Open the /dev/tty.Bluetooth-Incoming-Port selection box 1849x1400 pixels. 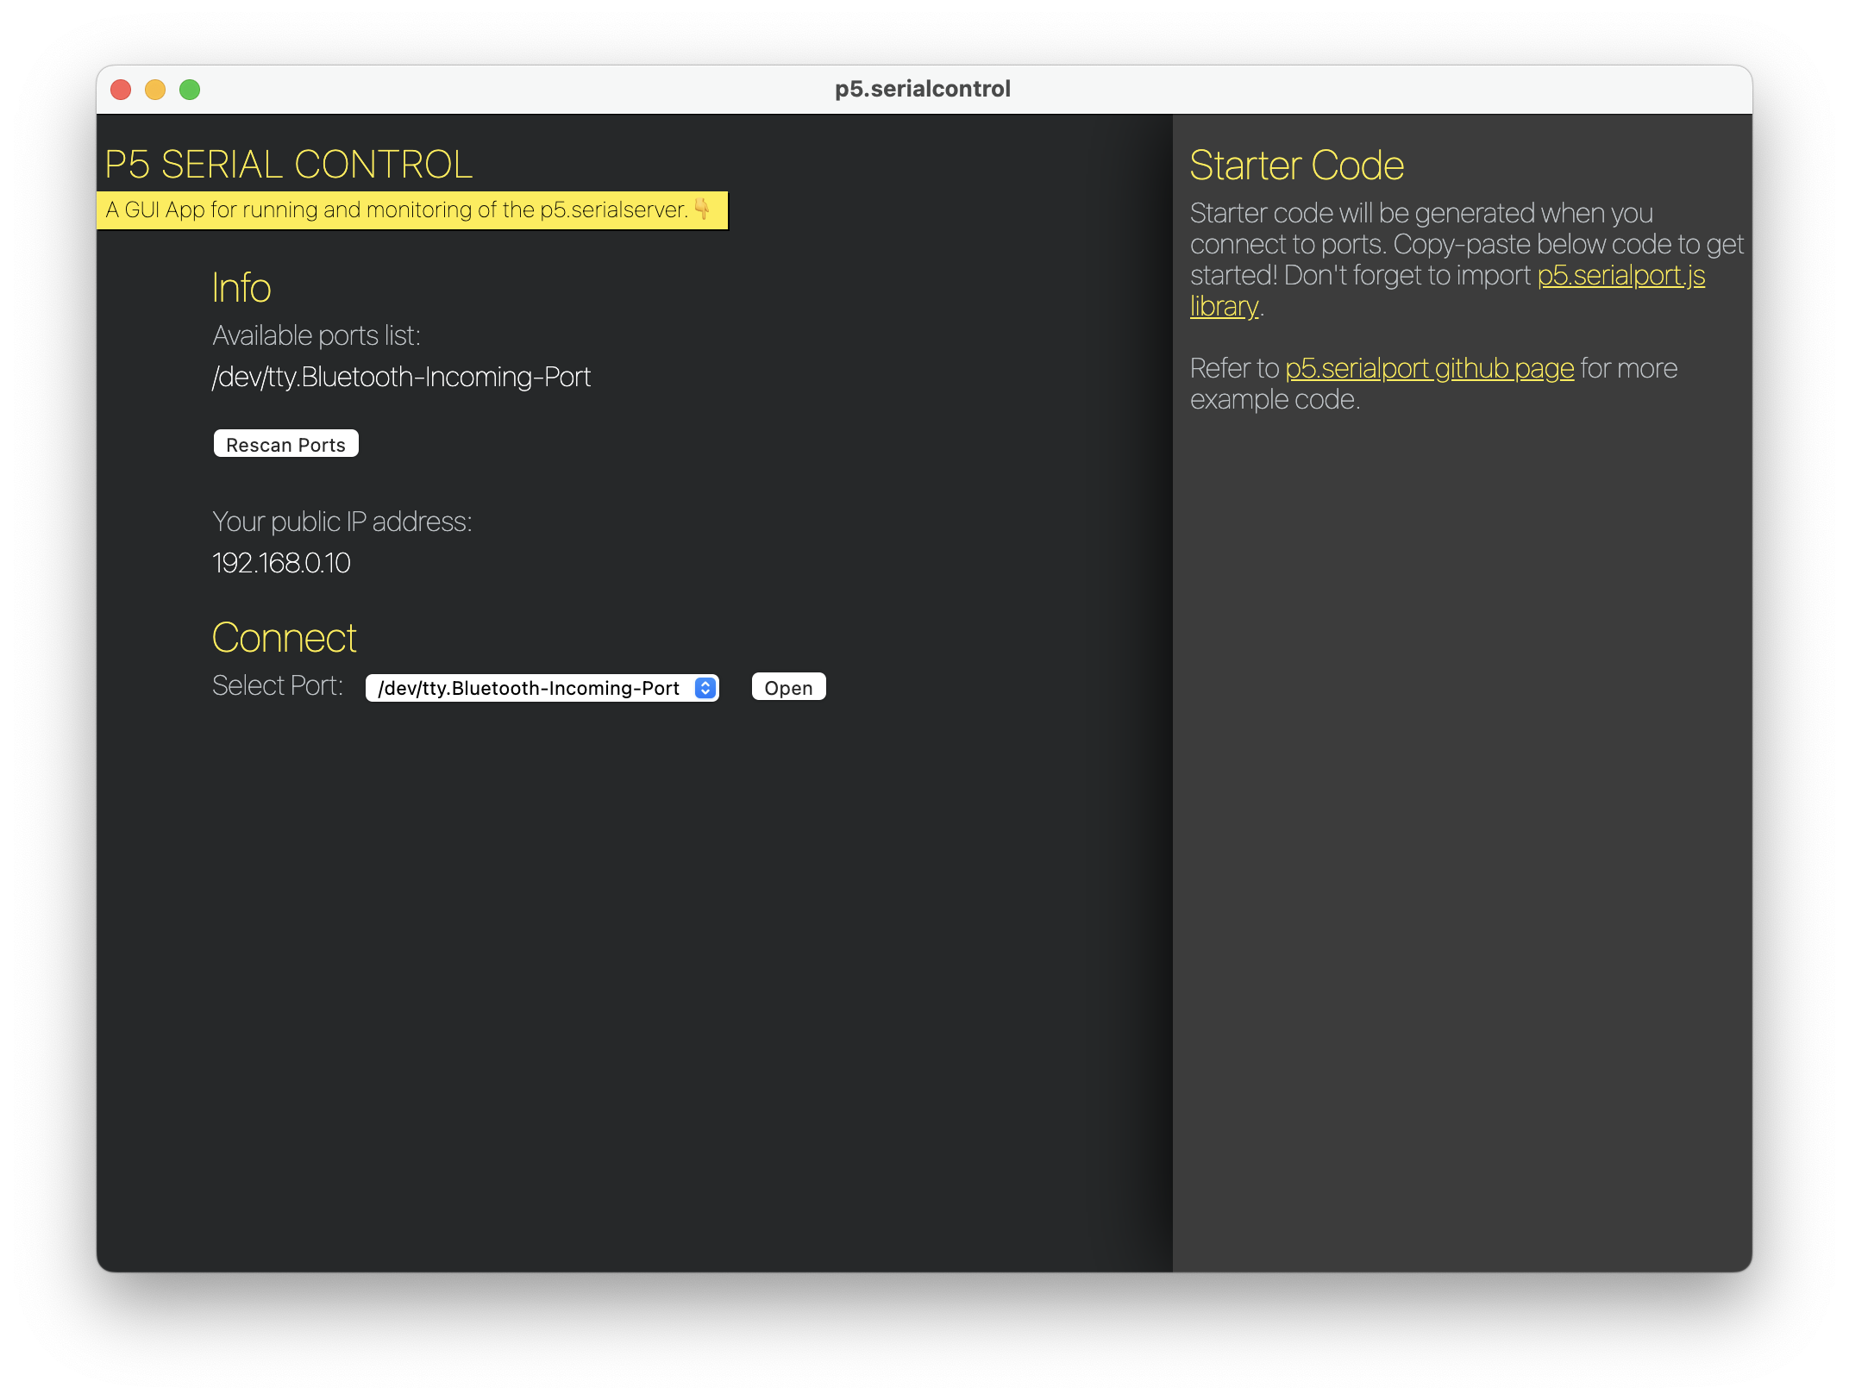(x=530, y=688)
